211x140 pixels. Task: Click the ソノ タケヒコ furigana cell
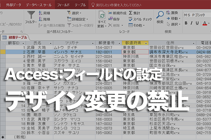click(74, 115)
